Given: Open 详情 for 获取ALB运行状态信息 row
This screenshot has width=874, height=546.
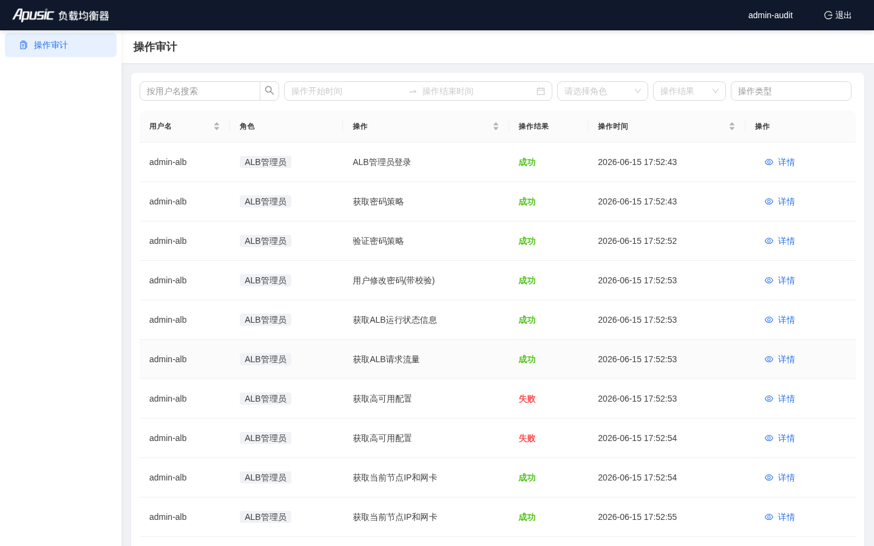Looking at the screenshot, I should (x=779, y=320).
